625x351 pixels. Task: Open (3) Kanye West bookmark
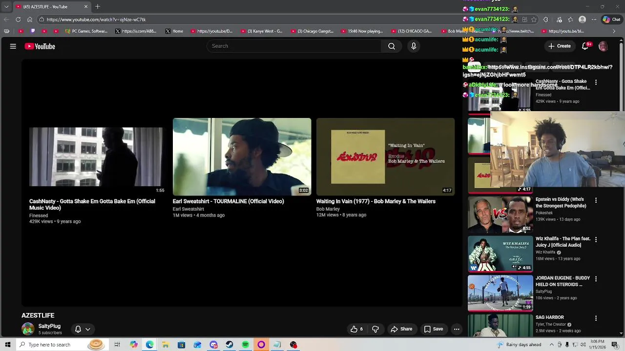[261, 31]
